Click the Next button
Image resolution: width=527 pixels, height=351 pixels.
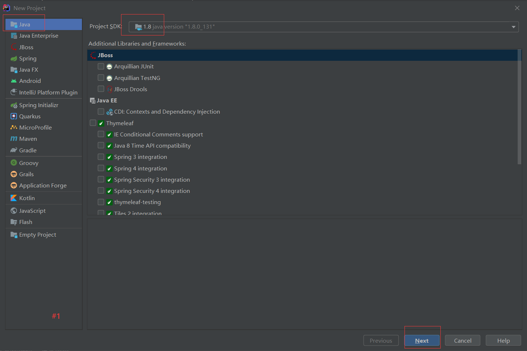click(x=422, y=341)
